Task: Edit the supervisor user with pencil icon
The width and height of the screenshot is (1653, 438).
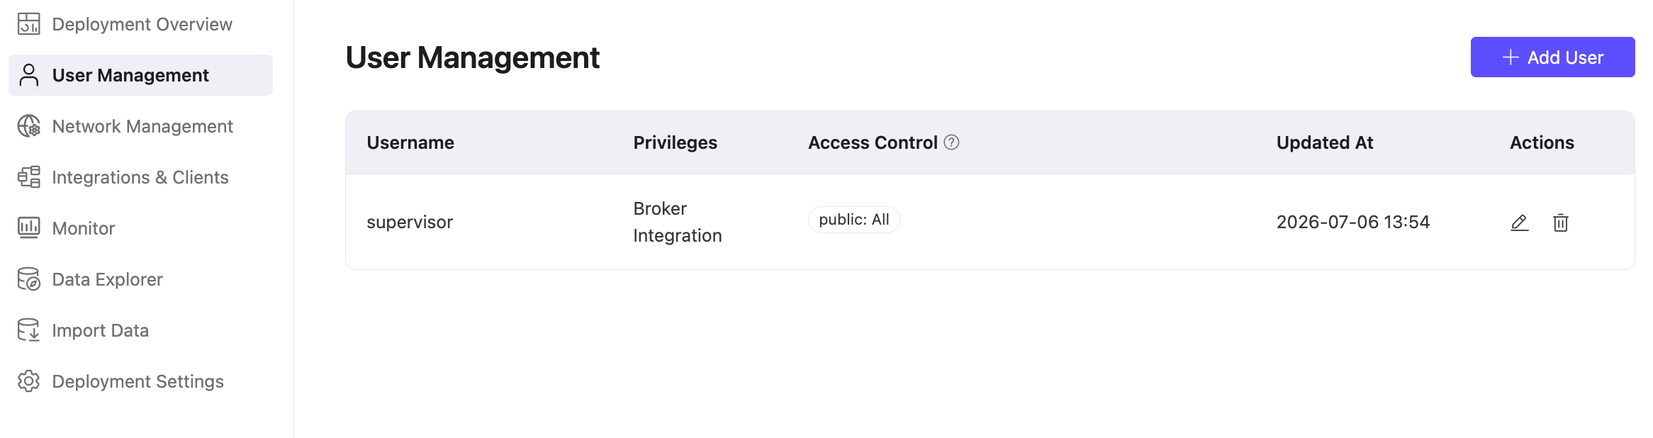Action: coord(1519,223)
